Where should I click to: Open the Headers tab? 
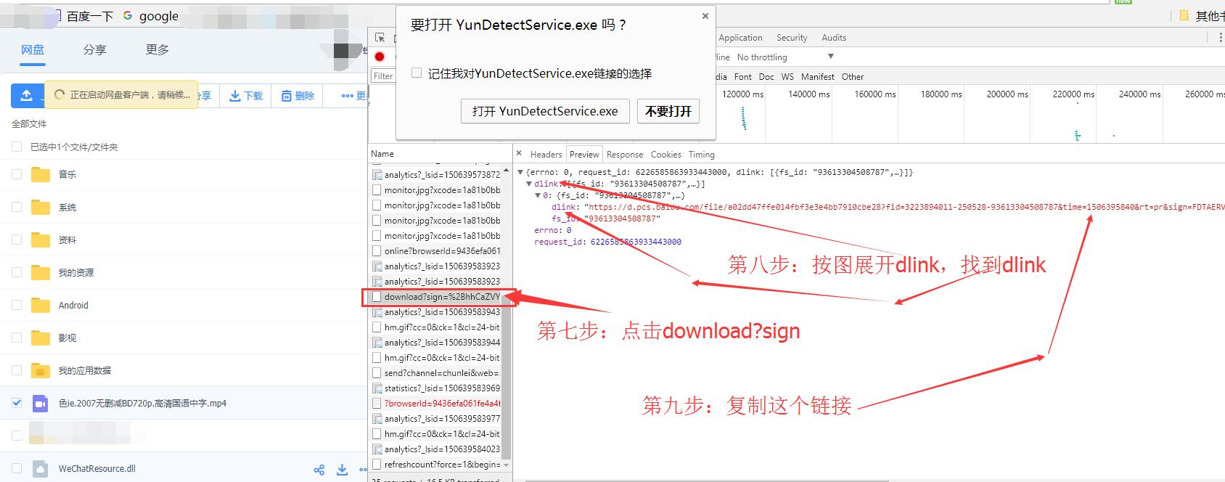[x=546, y=154]
